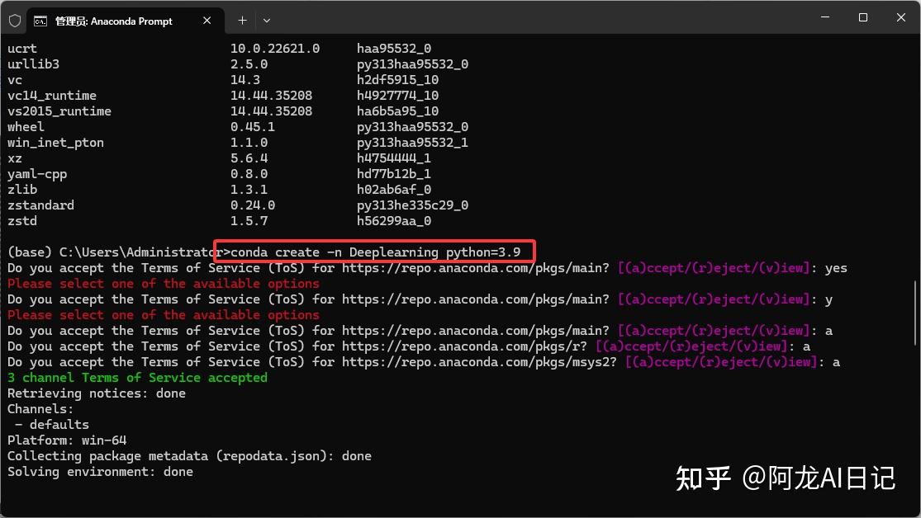Click the shield icon in the title bar
The height and width of the screenshot is (518, 921).
pyautogui.click(x=15, y=21)
